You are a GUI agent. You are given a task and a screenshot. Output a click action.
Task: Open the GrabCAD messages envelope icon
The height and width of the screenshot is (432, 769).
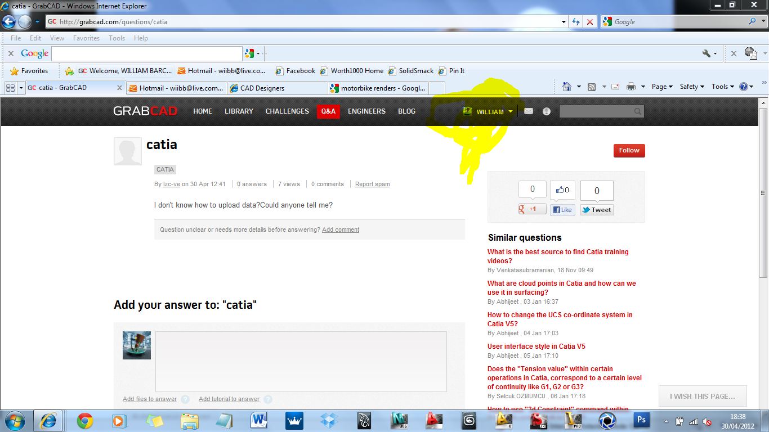(528, 111)
